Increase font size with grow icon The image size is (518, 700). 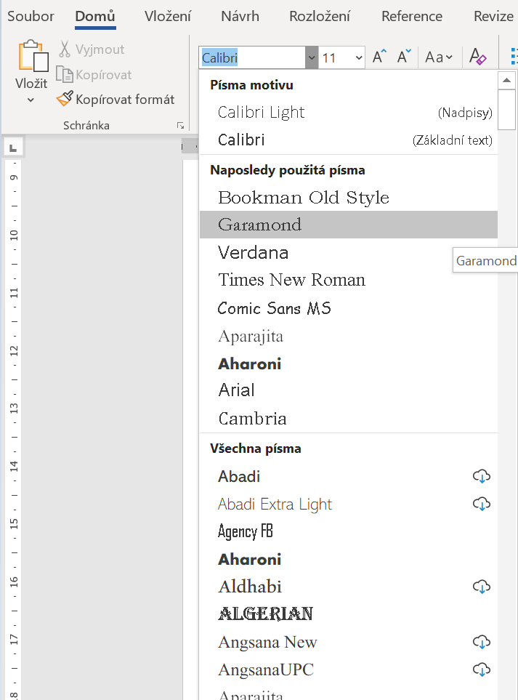pos(379,57)
